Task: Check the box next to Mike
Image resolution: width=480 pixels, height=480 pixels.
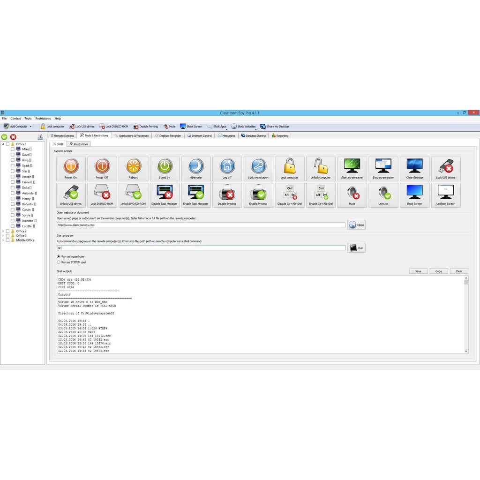Action: point(13,149)
